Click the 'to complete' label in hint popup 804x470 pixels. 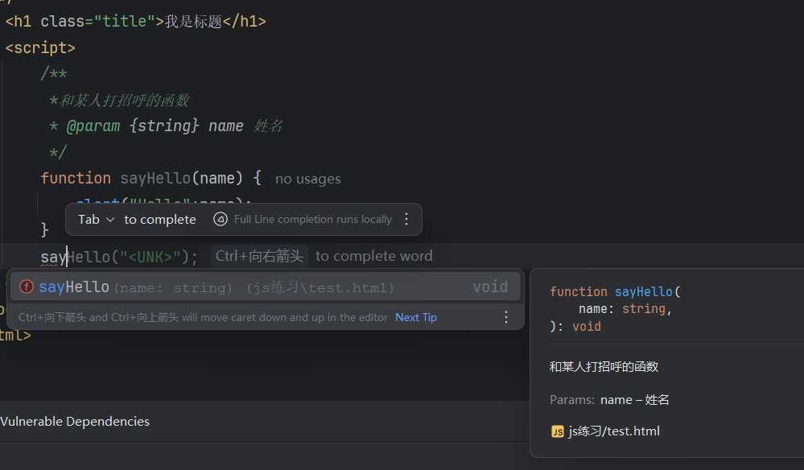160,220
